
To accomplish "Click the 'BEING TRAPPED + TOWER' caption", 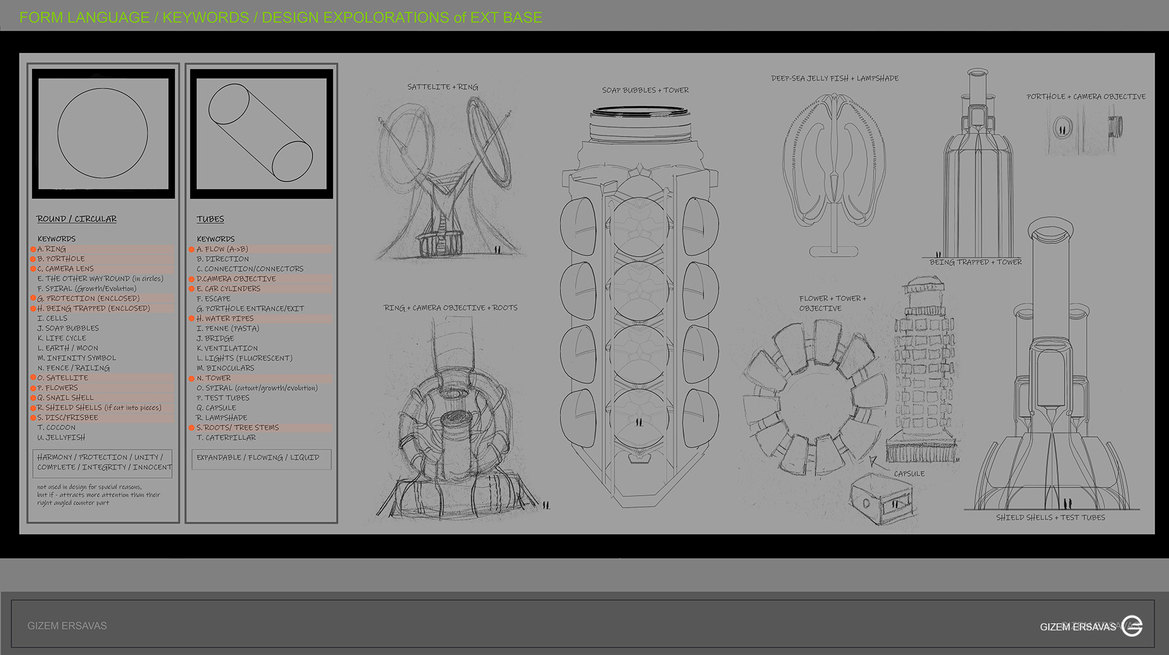I will [975, 262].
